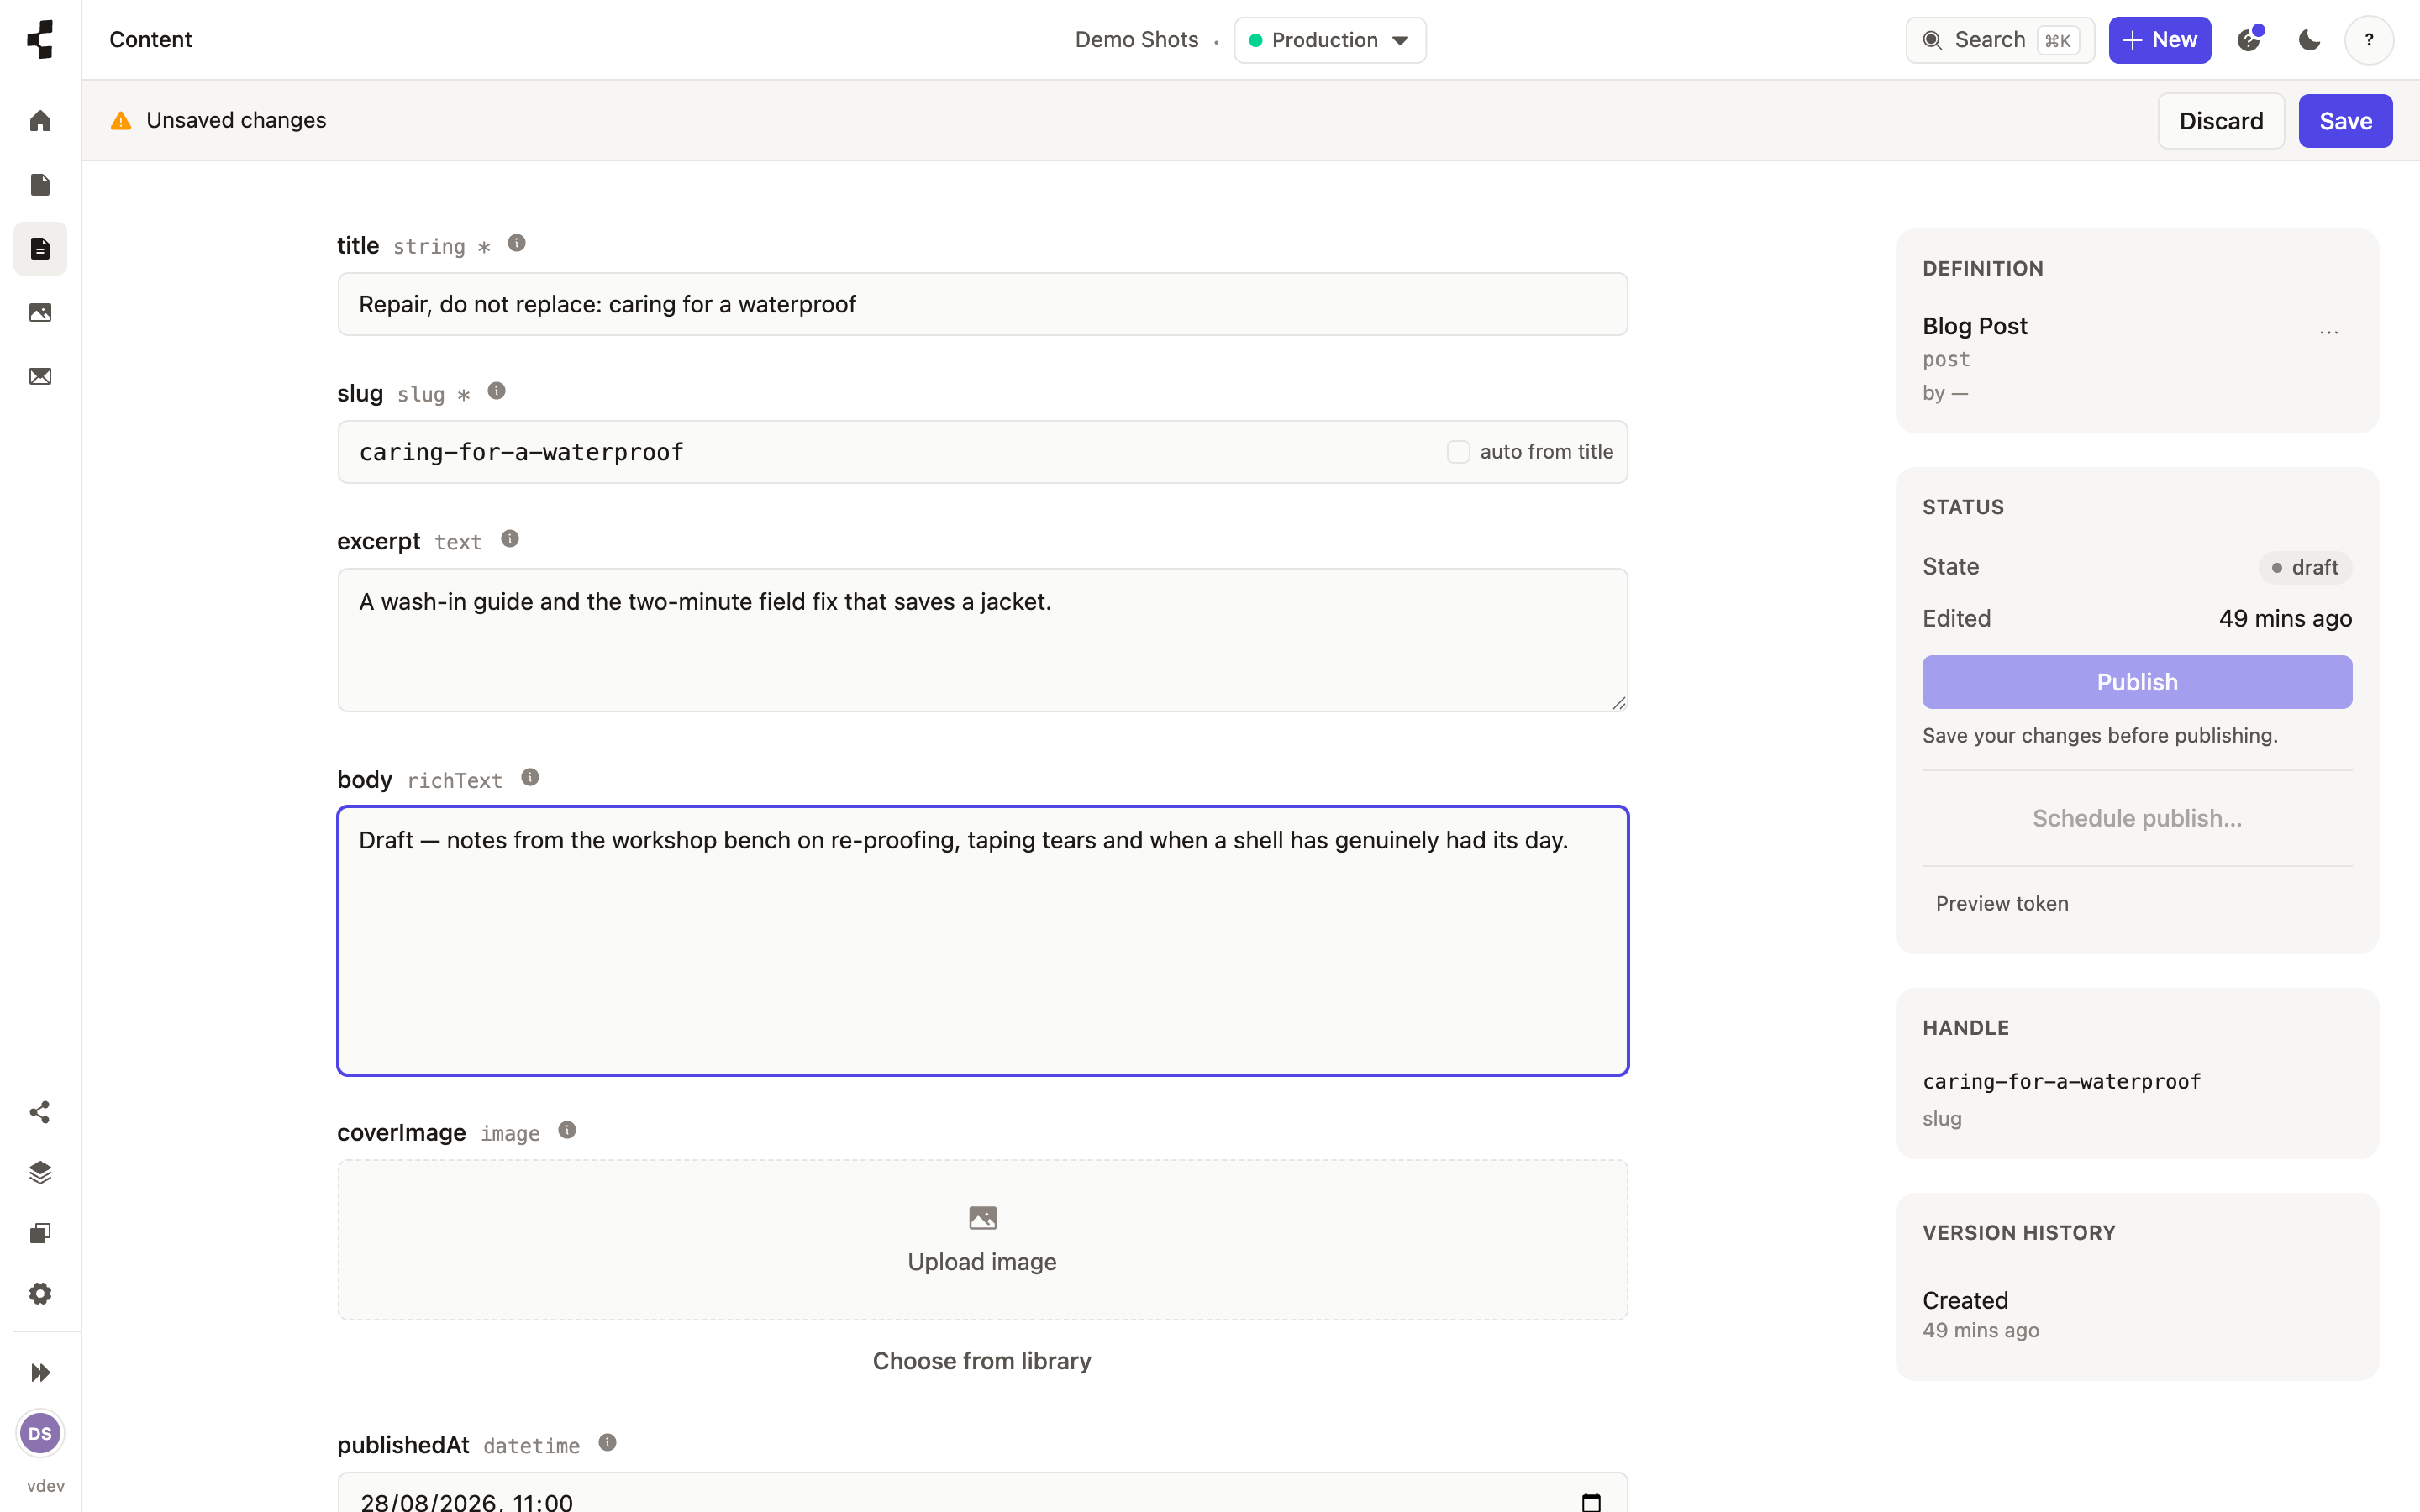Focus the title input field
The width and height of the screenshot is (2420, 1512).
pos(982,304)
